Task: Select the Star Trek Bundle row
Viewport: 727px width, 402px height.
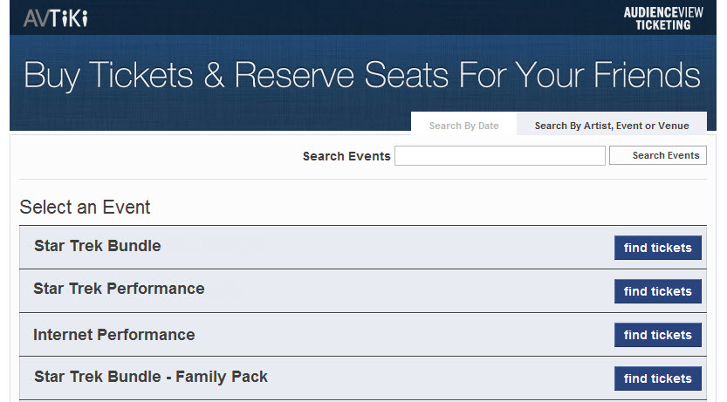Action: (363, 248)
